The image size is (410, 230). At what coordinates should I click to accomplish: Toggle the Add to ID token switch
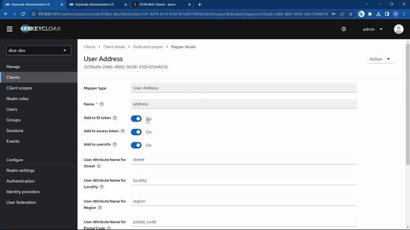136,119
